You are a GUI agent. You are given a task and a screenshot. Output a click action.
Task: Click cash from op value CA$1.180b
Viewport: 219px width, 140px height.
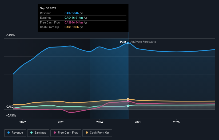pyautogui.click(x=71, y=27)
